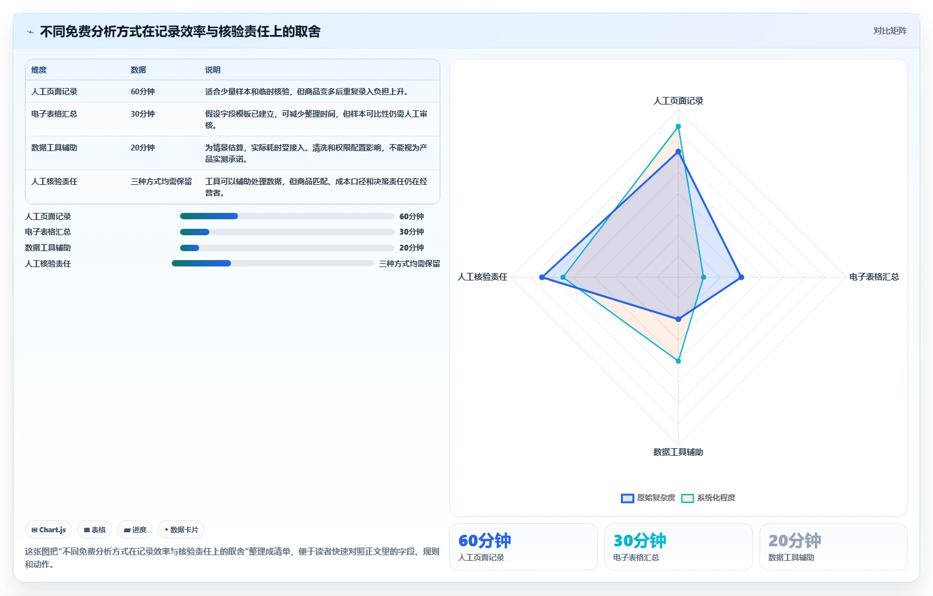Image resolution: width=933 pixels, height=596 pixels.
Task: Click the 数据 column header
Action: (x=138, y=70)
